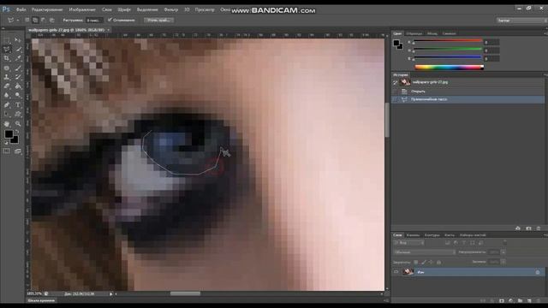Open the Редактирование menu
The image size is (548, 308).
tap(47, 9)
